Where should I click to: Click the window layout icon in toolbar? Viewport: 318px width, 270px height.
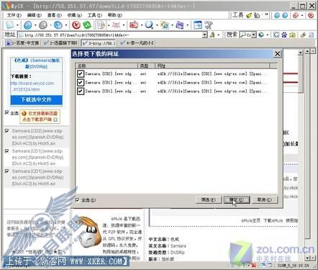(x=198, y=24)
